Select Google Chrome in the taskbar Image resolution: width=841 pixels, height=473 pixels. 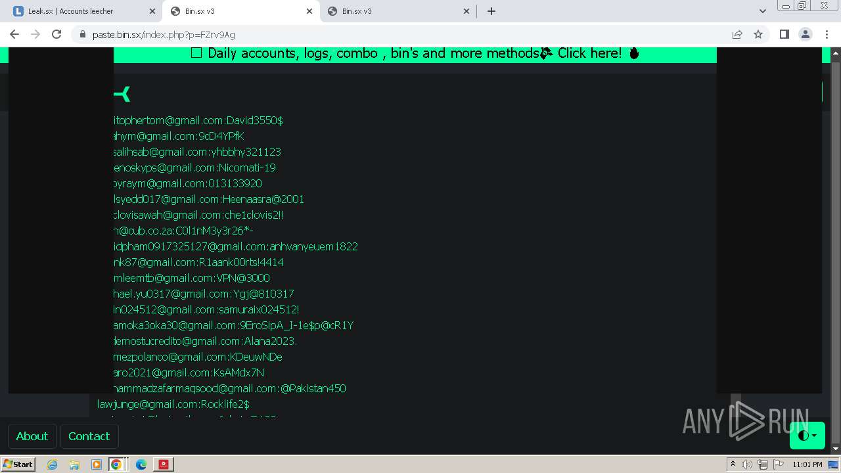tap(116, 464)
